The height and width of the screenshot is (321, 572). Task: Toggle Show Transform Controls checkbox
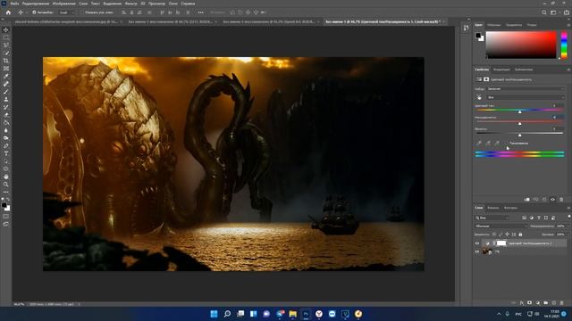point(83,12)
